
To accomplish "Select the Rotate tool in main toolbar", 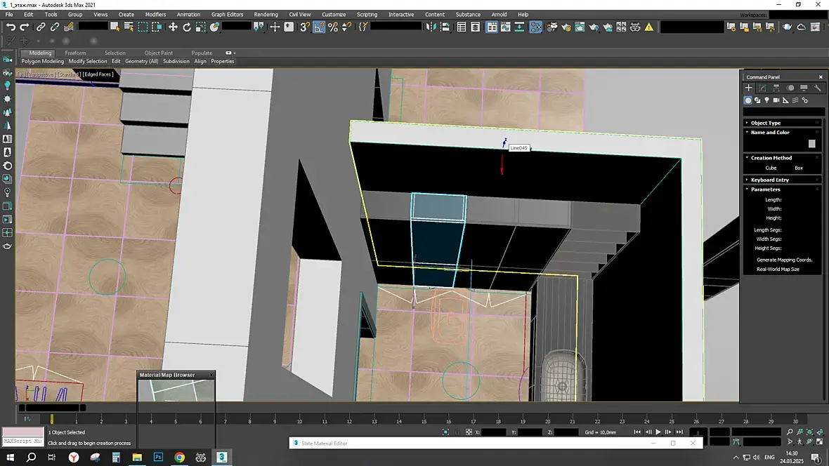I will coord(187,27).
